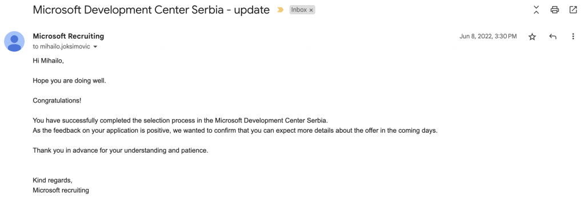Reply using the curved arrow icon

(x=552, y=36)
